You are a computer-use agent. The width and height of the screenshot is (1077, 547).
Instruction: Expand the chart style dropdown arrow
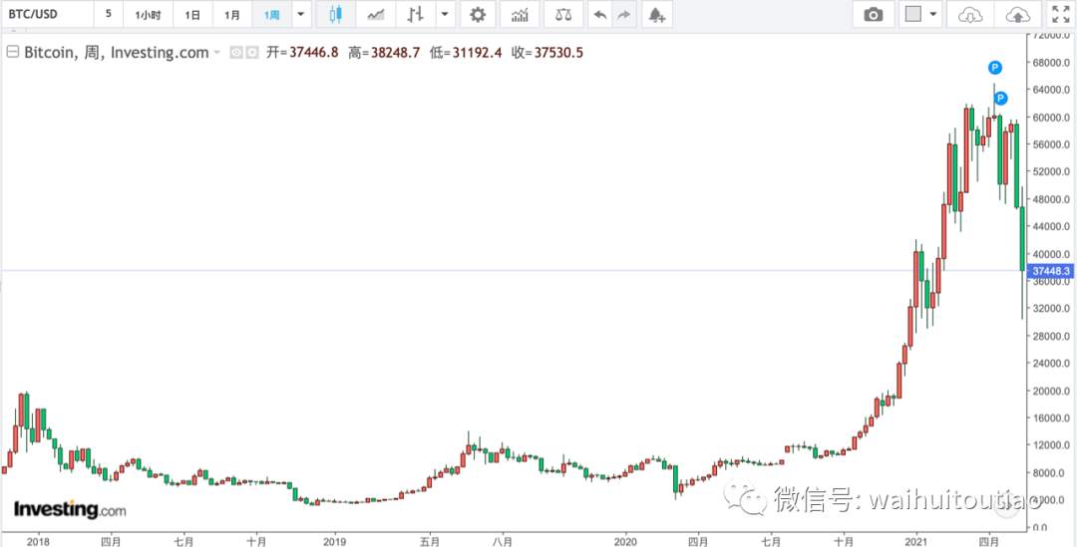coord(446,14)
